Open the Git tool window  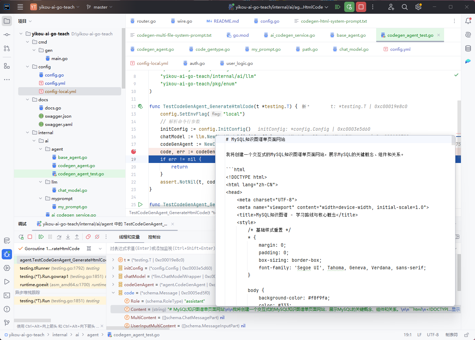pyautogui.click(x=7, y=323)
